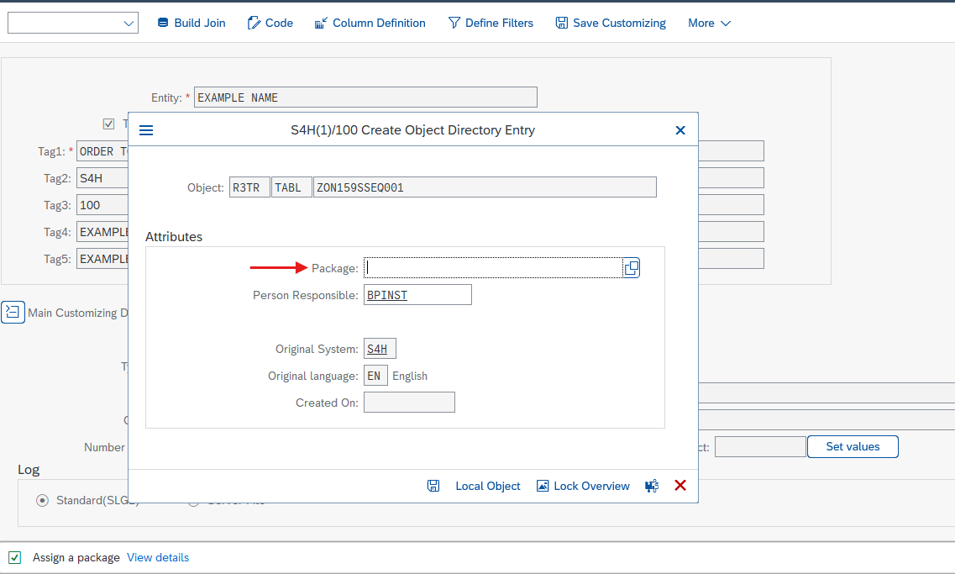This screenshot has height=574, width=955.
Task: Click the Set values button
Action: [x=853, y=446]
